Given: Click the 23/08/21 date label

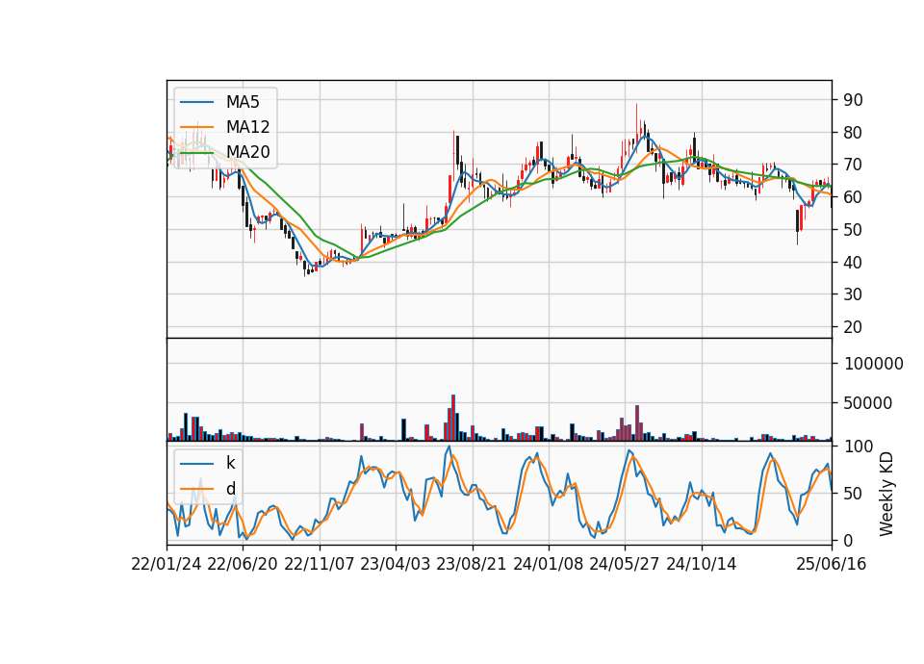Looking at the screenshot, I should point(472,564).
